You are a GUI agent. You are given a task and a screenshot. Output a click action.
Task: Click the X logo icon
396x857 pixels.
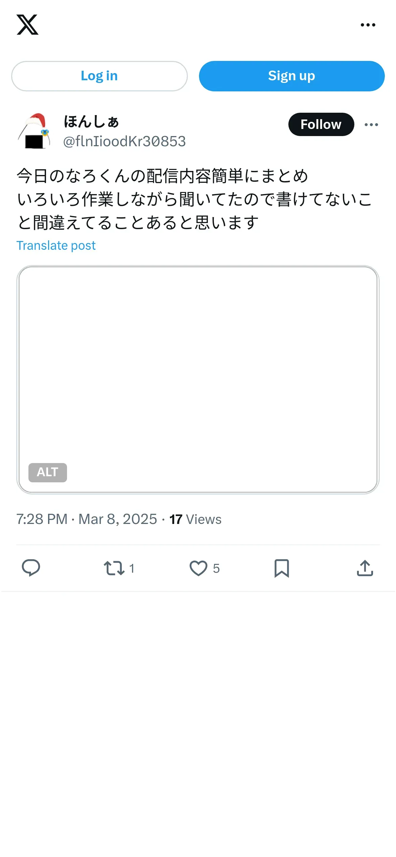coord(27,25)
